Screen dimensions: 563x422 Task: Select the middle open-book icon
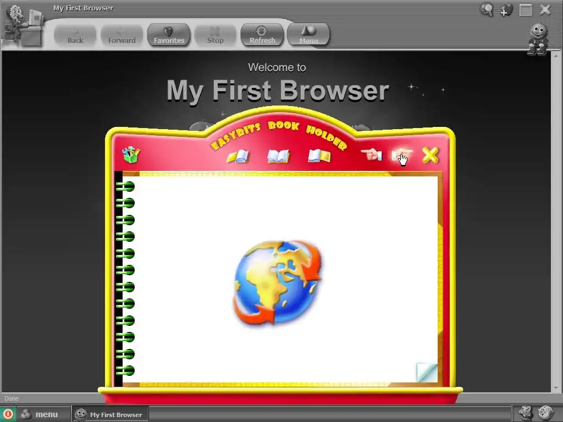[x=278, y=156]
